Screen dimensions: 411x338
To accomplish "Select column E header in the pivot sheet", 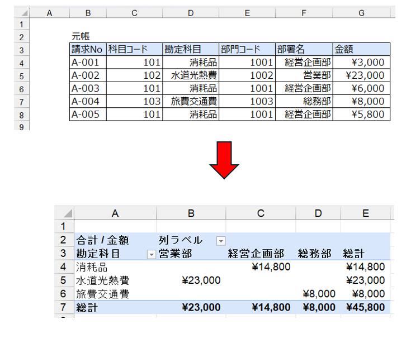I will point(365,213).
